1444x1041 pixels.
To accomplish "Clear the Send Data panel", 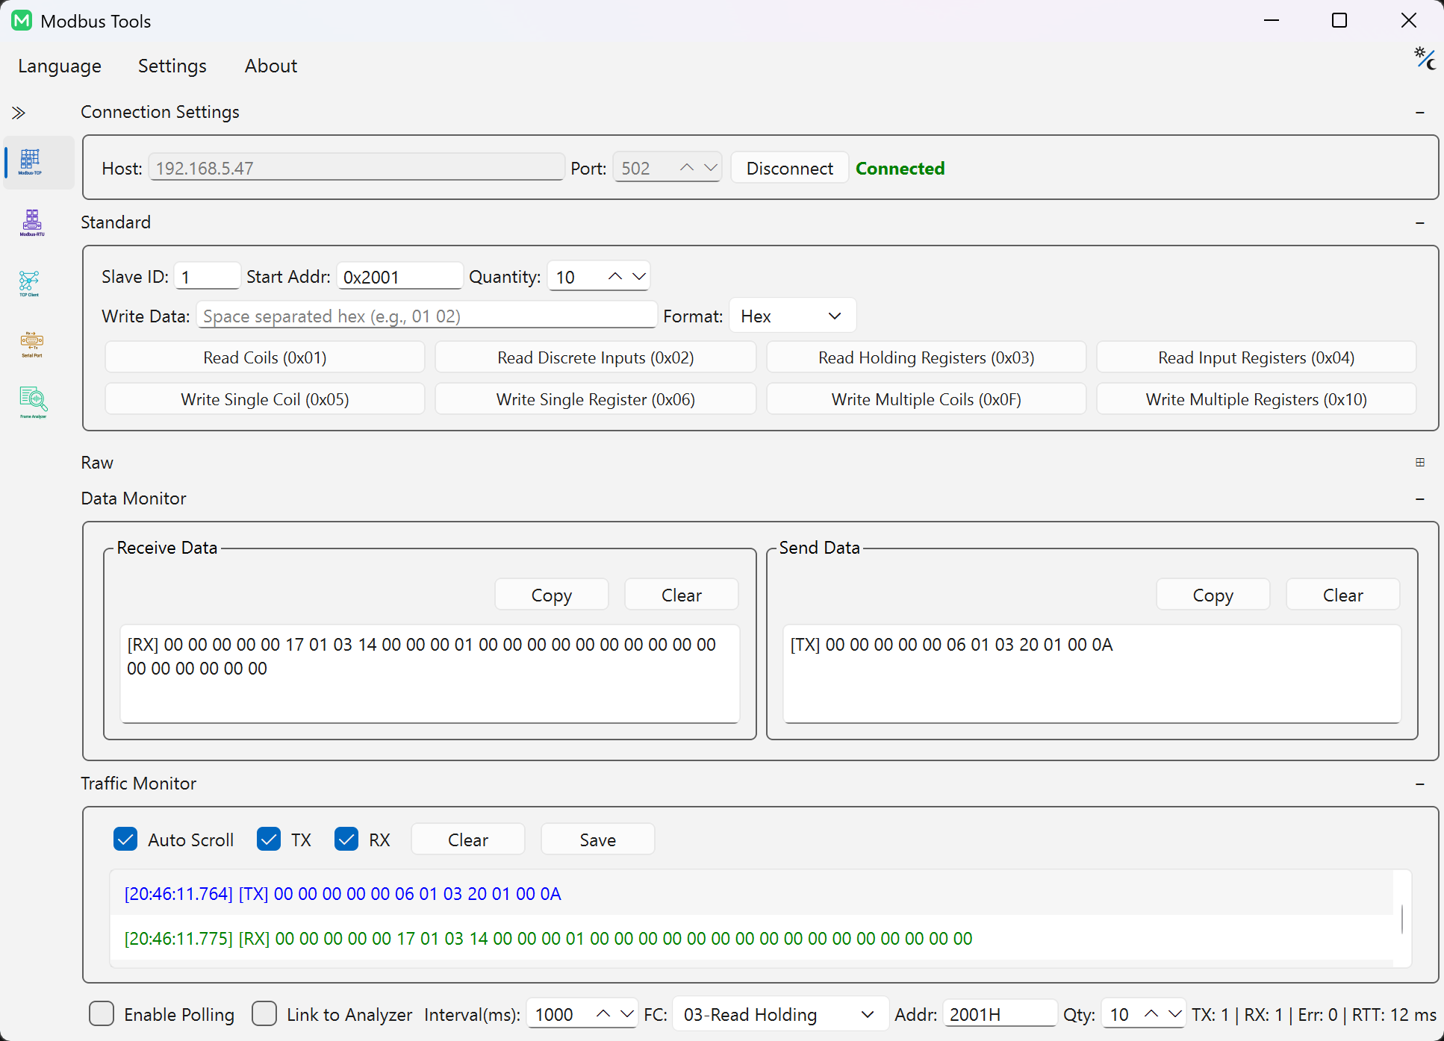I will pos(1343,595).
